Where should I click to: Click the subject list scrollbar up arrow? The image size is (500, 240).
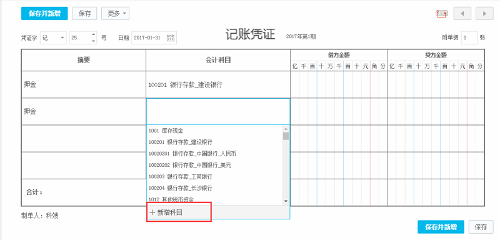pos(286,129)
